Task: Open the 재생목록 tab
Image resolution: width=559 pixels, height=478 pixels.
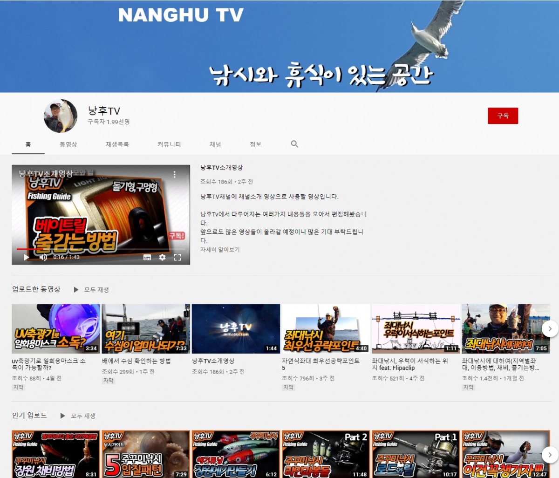Action: (x=117, y=144)
